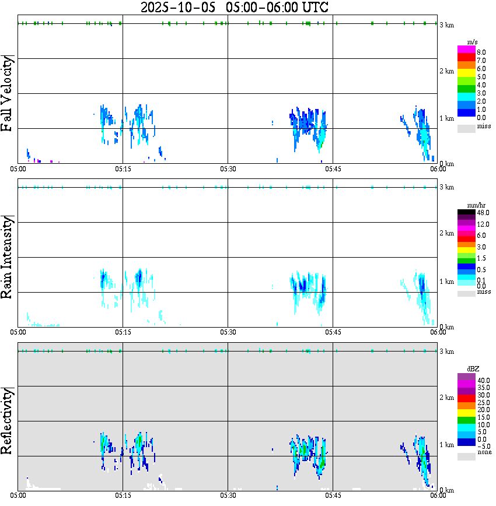This screenshot has height=506, width=496.
Task: Select cyan swatch in Fall Velocity legend
Action: 466,97
